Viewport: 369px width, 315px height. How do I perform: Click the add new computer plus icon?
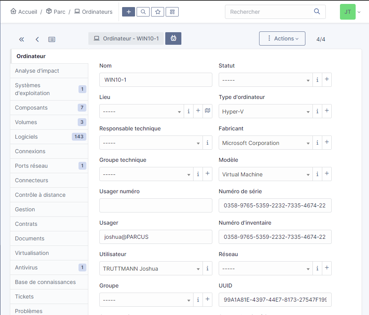(128, 12)
